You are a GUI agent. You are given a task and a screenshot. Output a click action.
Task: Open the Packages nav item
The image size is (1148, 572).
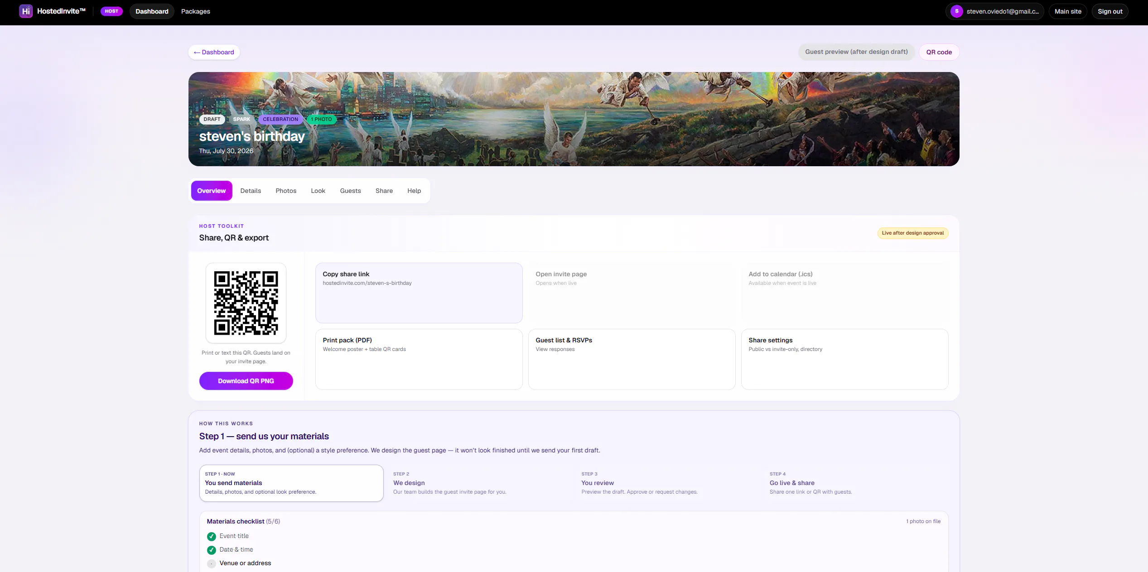point(196,11)
